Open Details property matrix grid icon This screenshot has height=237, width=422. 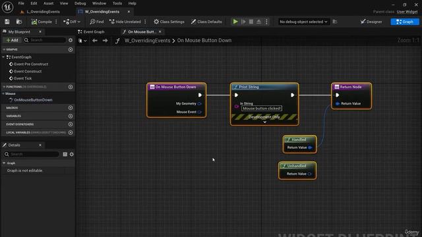point(65,154)
